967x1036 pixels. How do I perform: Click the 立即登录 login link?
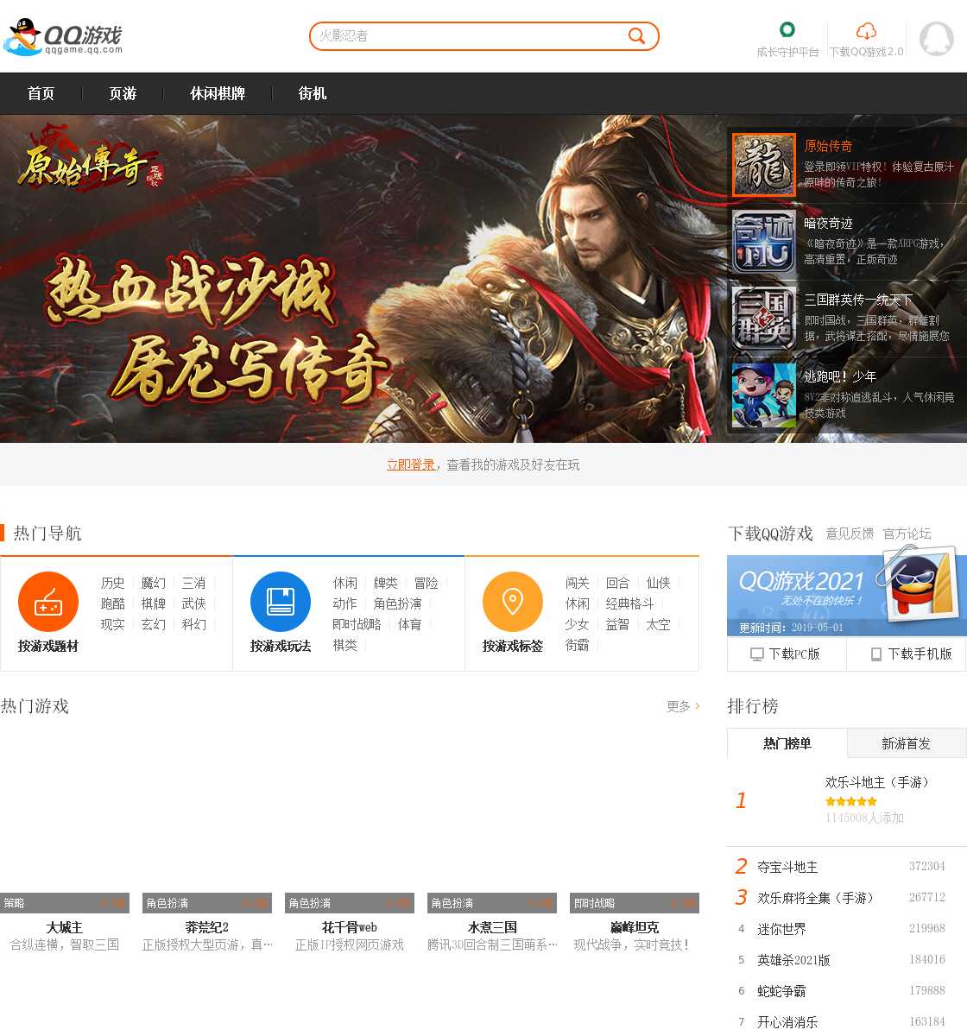click(x=411, y=464)
